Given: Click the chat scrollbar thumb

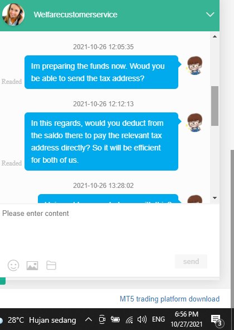Looking at the screenshot, I should (x=214, y=106).
